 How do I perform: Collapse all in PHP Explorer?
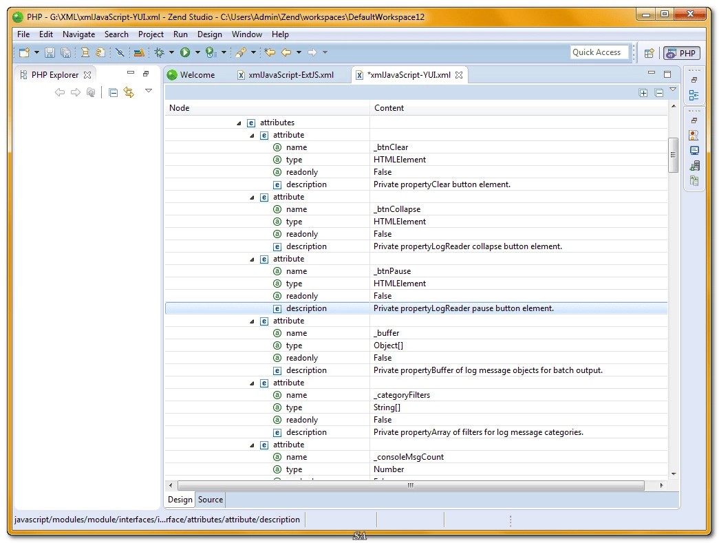tap(114, 93)
